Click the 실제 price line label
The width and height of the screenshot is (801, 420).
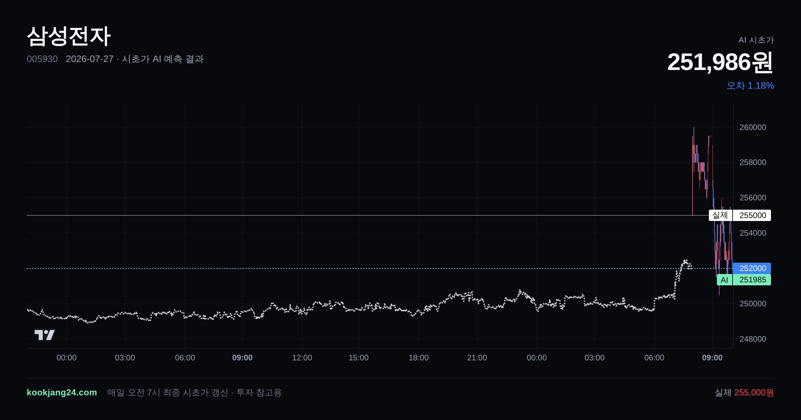pos(720,215)
